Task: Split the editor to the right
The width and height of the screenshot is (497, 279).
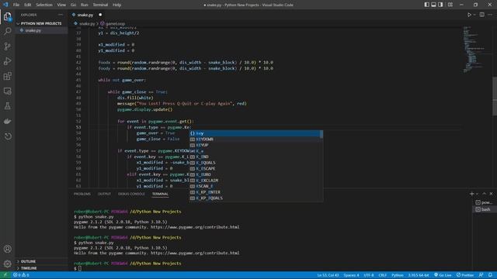Action: coord(481,15)
